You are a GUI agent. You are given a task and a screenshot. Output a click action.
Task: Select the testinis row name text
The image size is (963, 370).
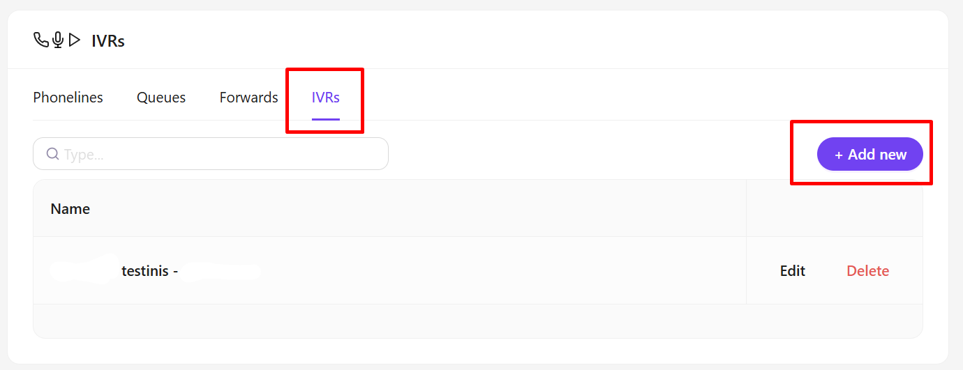145,271
